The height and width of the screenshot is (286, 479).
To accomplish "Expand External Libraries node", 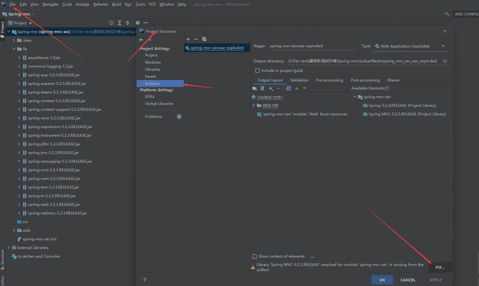I will point(9,248).
